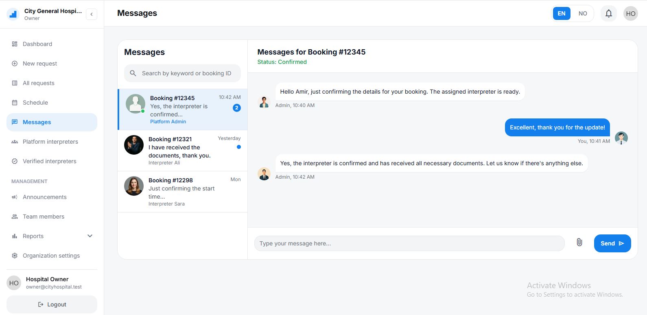Click the paperclip attachment icon
The width and height of the screenshot is (647, 315).
(x=579, y=243)
